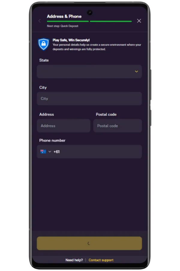This screenshot has height=271, width=180.
Task: Click the blue shield lock icon
Action: click(x=43, y=44)
